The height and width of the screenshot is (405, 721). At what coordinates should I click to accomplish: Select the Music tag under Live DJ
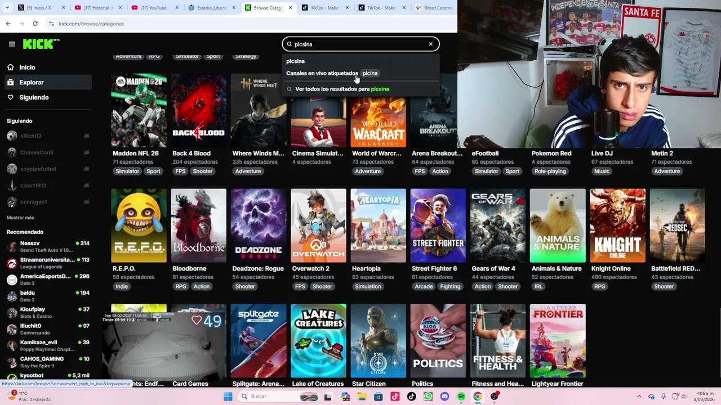click(602, 171)
